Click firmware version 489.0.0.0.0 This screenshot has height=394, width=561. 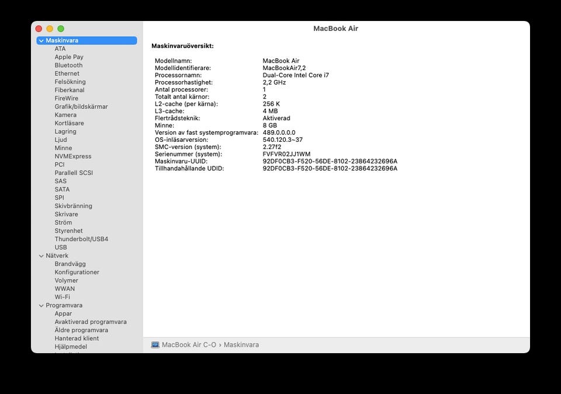(279, 133)
